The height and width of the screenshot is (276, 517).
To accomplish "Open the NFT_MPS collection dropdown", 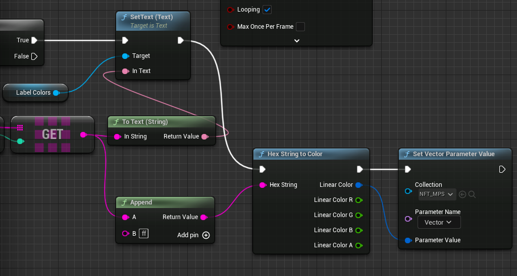I will point(437,194).
